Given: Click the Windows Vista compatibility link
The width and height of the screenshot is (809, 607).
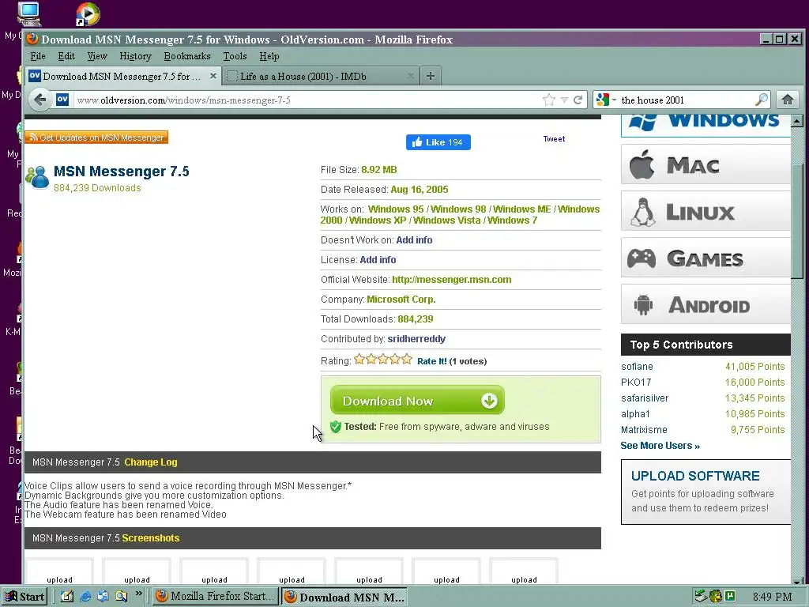Looking at the screenshot, I should pos(447,221).
